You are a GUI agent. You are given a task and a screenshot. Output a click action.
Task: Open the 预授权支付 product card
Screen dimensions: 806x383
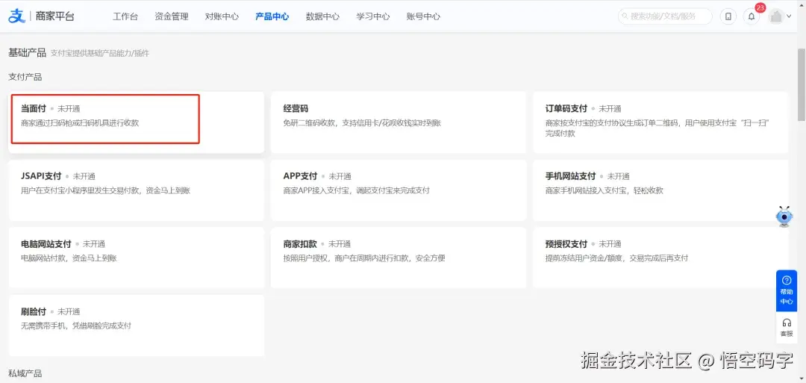660,258
